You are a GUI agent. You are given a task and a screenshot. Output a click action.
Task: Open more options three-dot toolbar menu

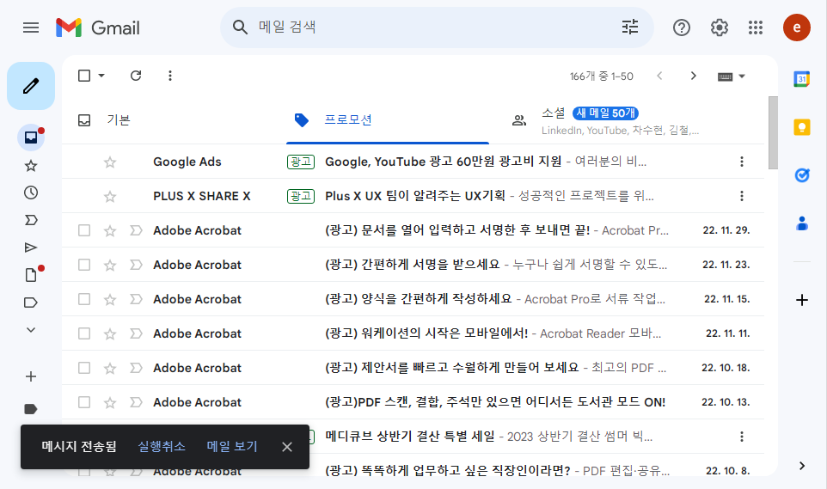170,76
